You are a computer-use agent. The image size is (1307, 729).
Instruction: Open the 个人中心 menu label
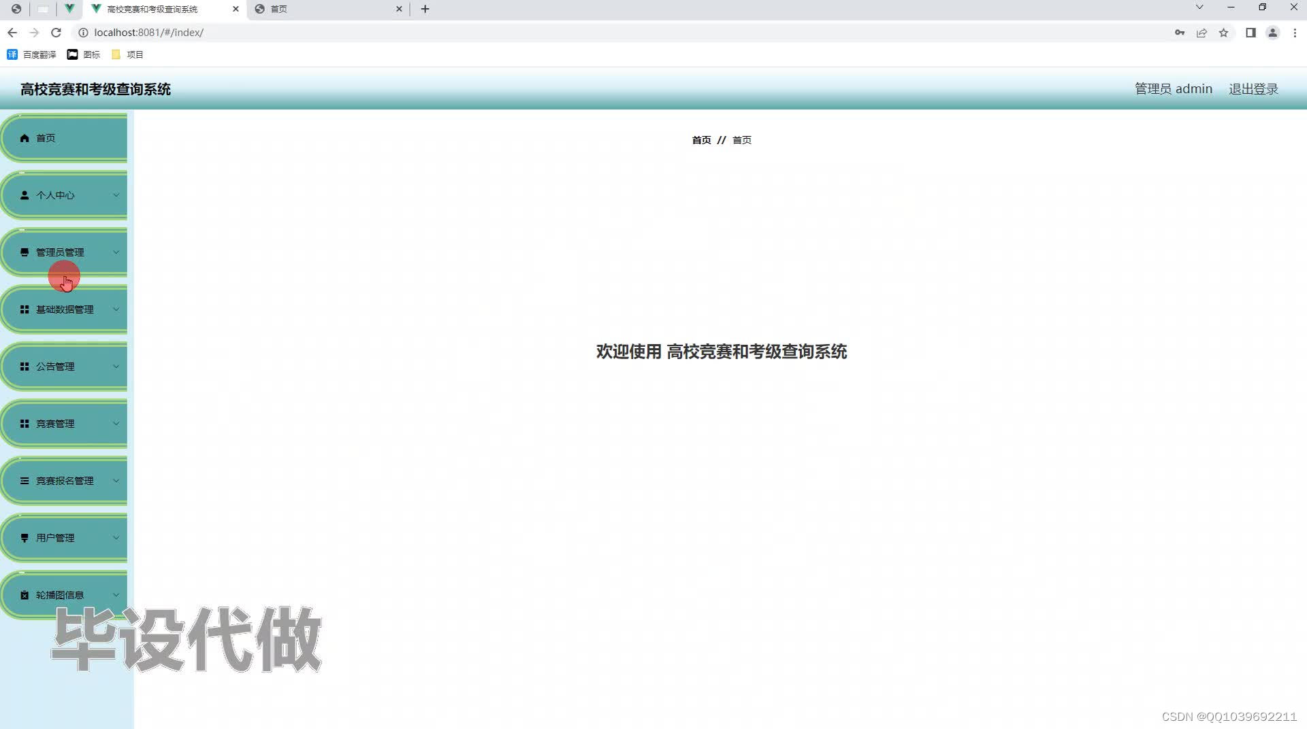(x=55, y=195)
